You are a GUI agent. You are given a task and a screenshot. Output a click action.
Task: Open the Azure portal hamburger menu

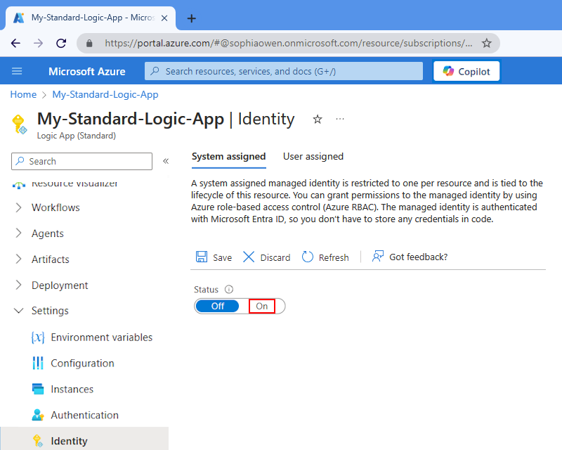pos(18,71)
